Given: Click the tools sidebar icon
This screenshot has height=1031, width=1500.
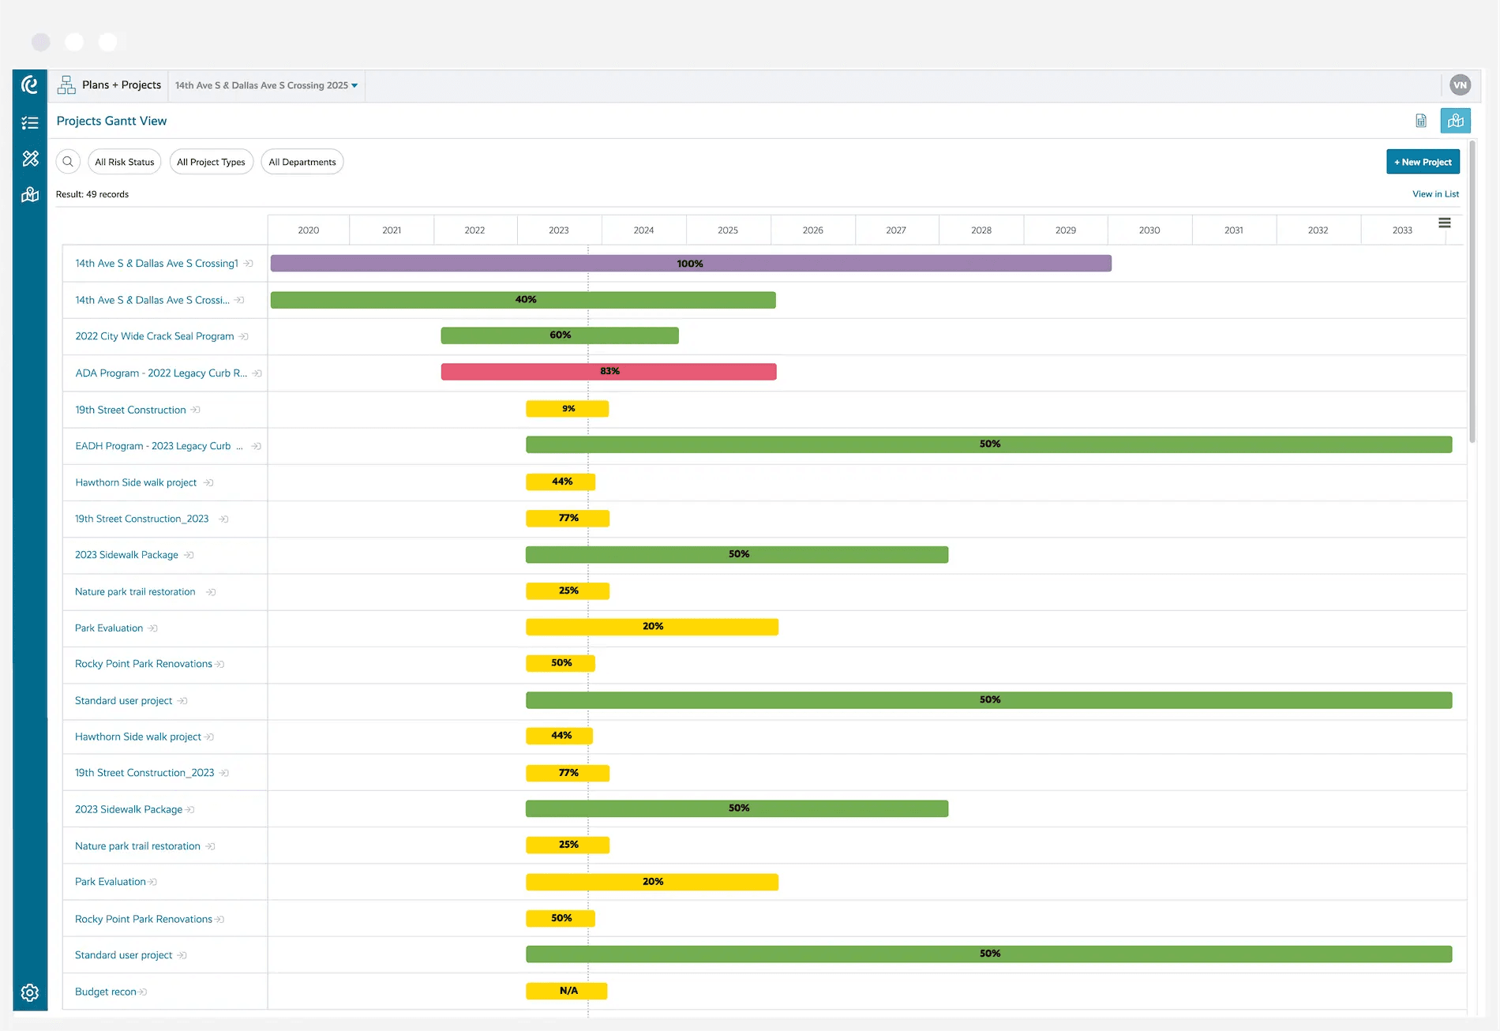Looking at the screenshot, I should pyautogui.click(x=30, y=159).
